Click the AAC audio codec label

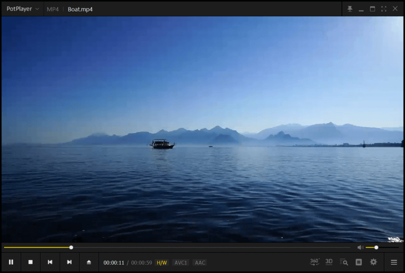200,263
